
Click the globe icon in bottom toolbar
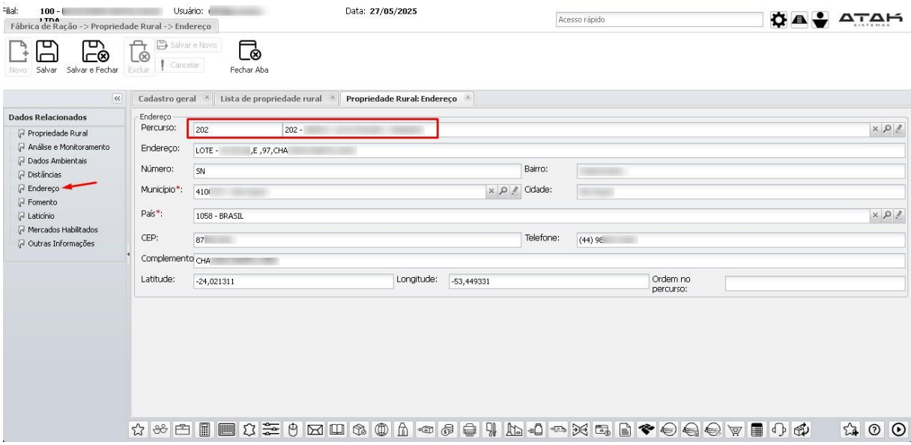[381, 430]
